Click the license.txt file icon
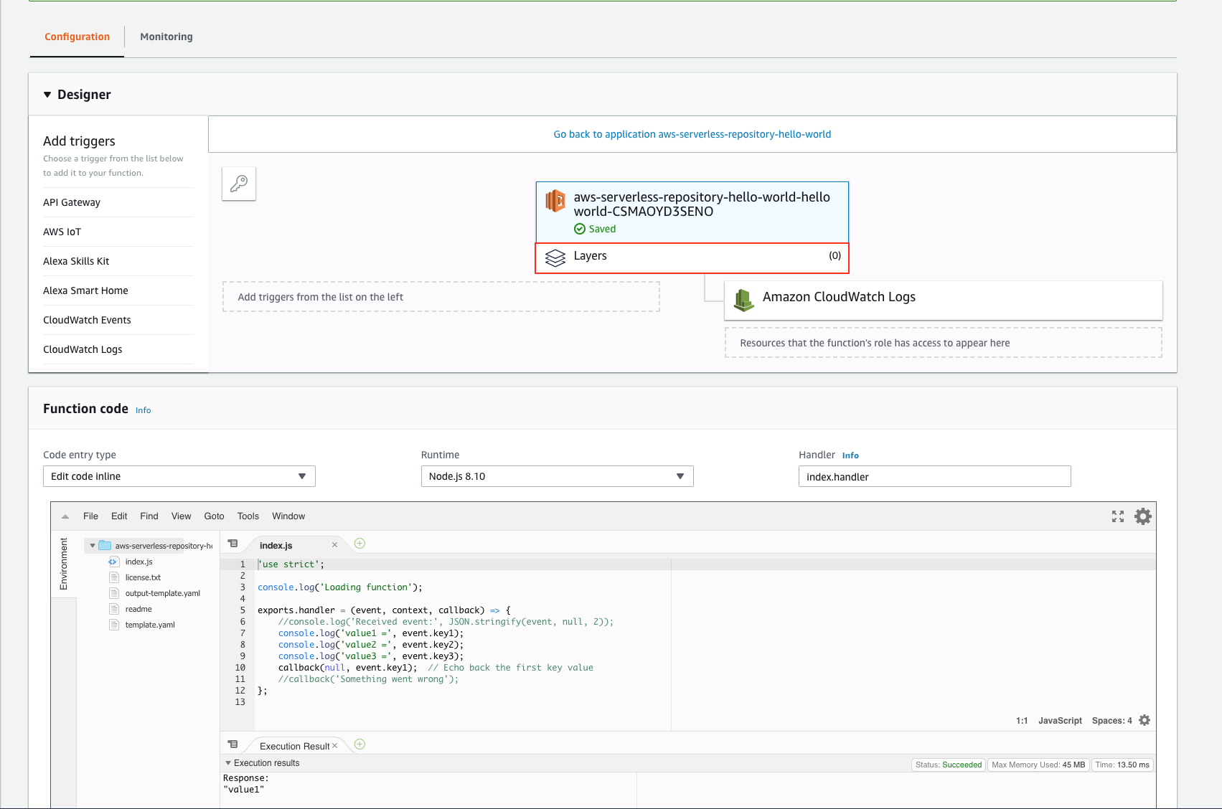The width and height of the screenshot is (1222, 809). 113,577
